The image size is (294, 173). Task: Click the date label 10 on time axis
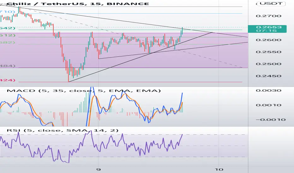(219, 170)
